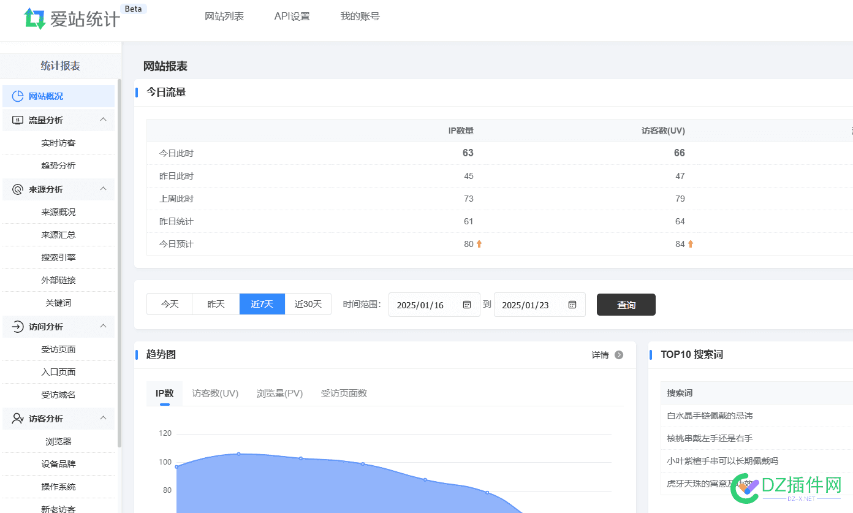Viewport: 853px width, 513px height.
Task: Click the 访客分析 user icon
Action: point(18,419)
